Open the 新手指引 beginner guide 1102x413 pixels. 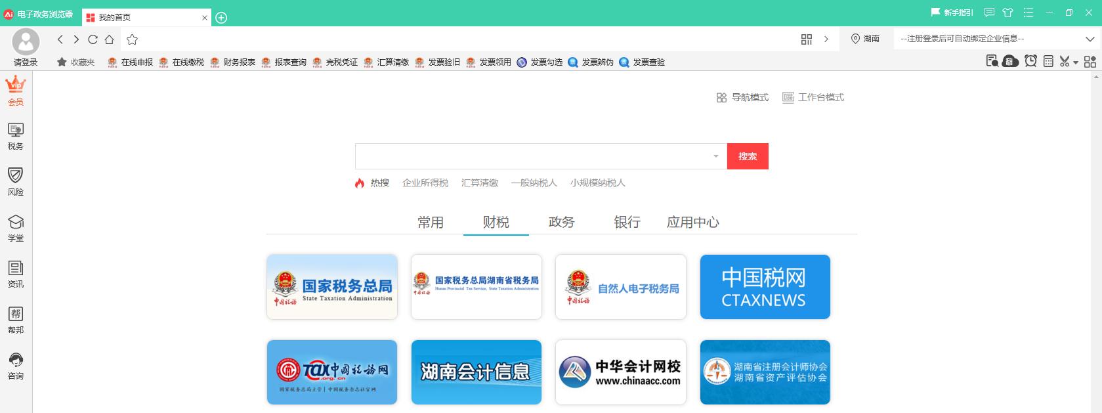(952, 12)
